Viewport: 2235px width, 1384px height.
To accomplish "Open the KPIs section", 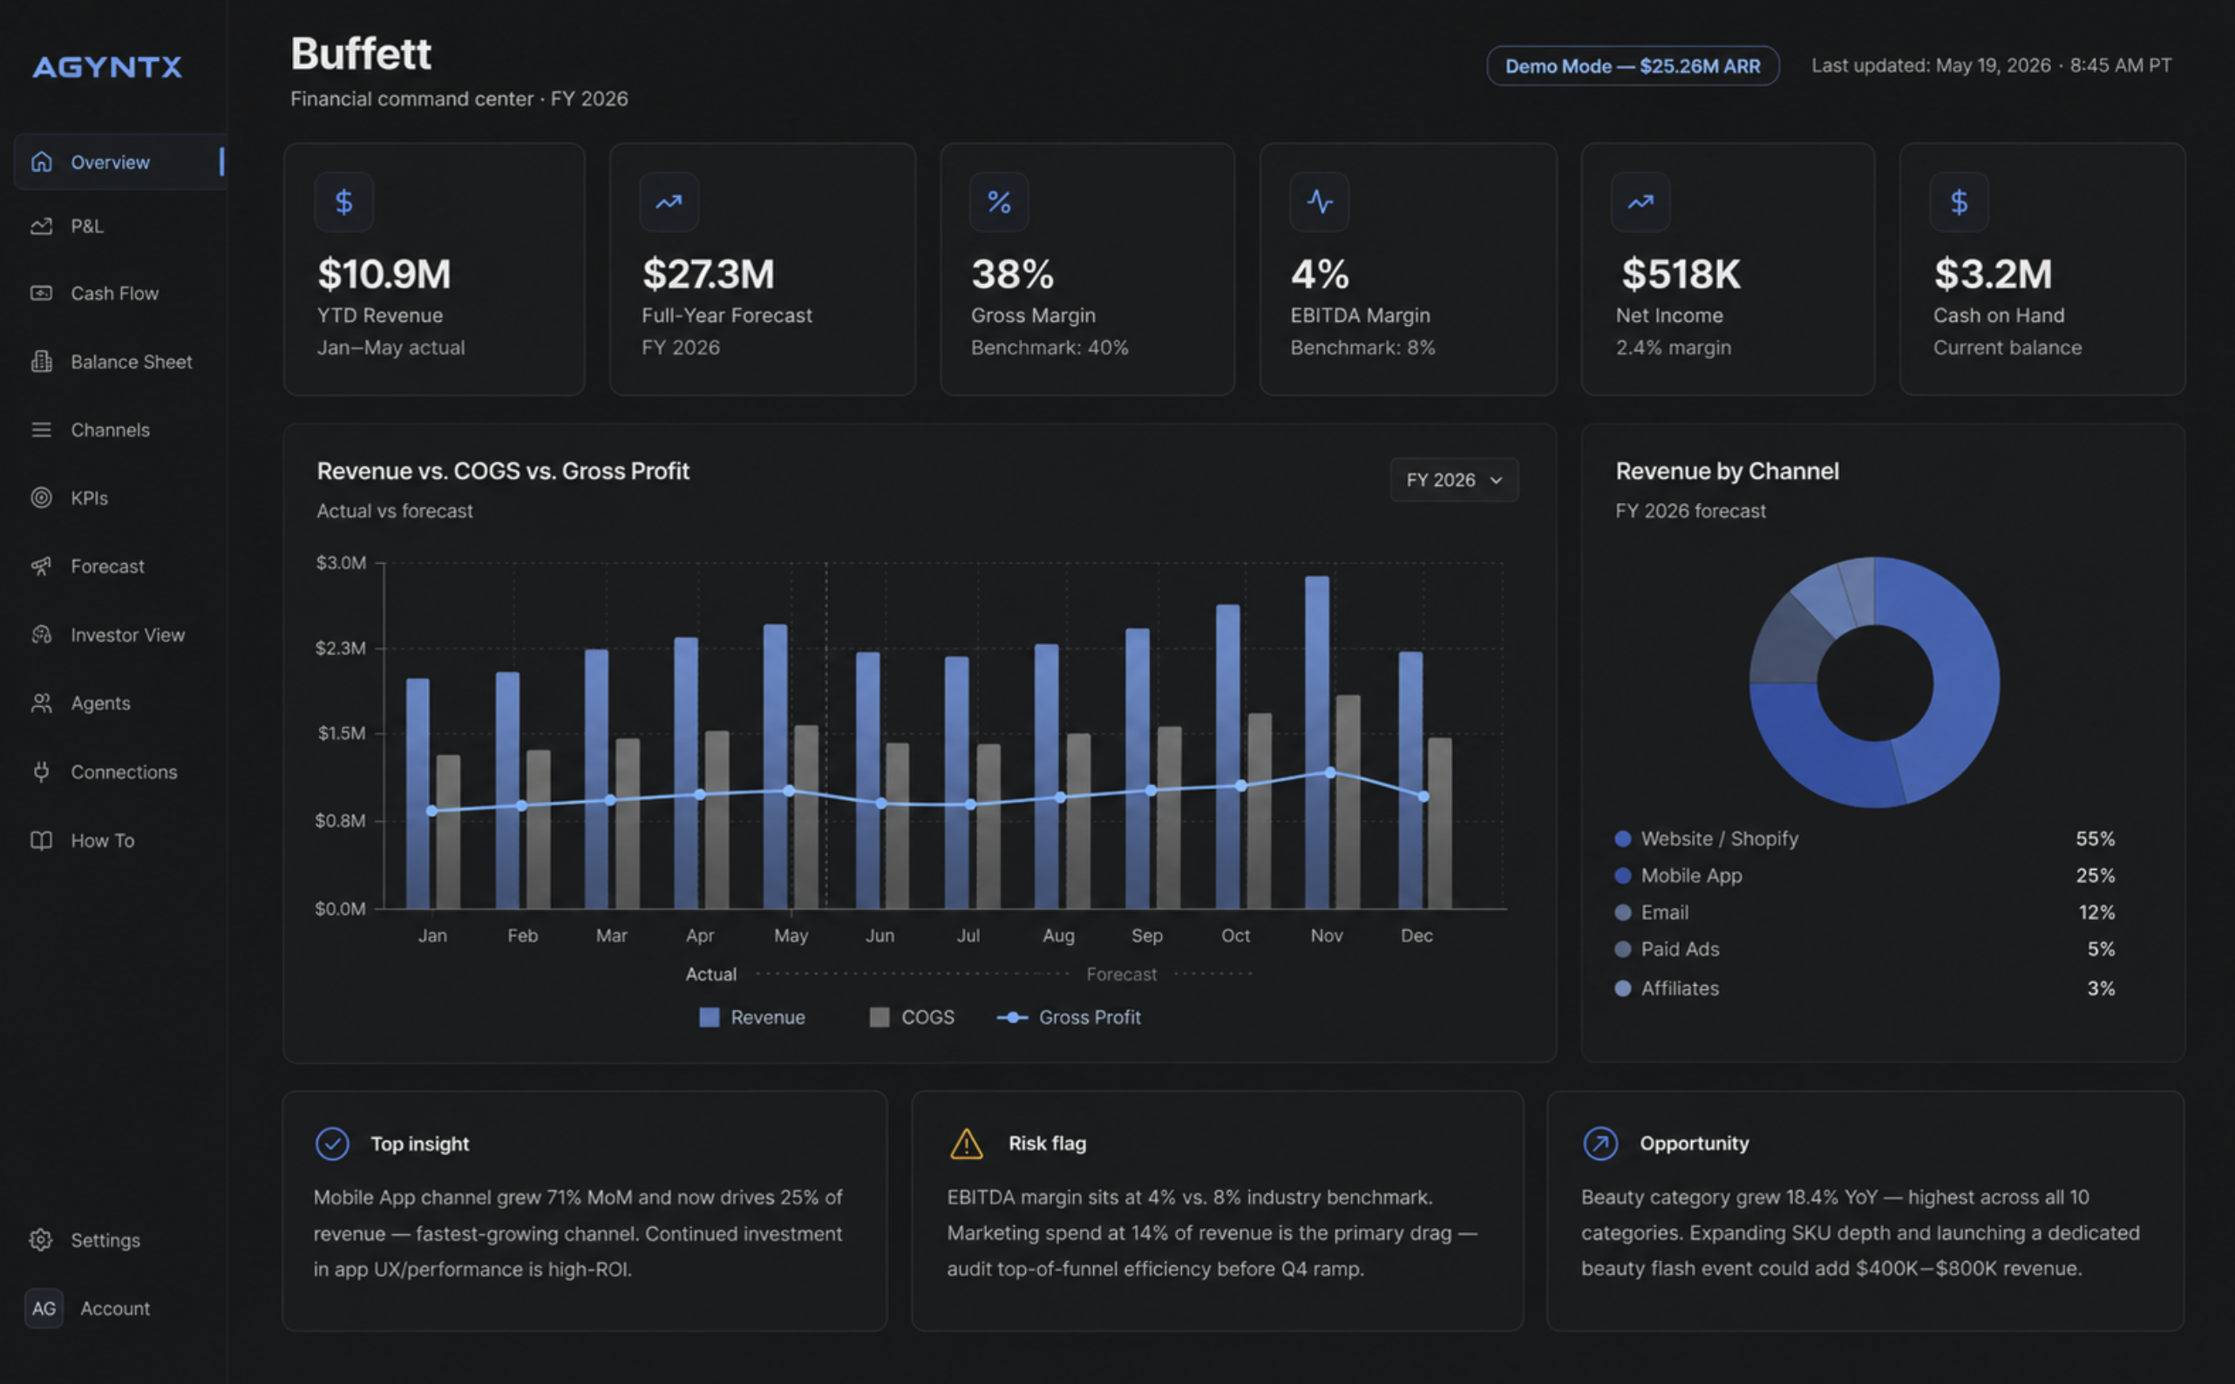I will coord(89,498).
